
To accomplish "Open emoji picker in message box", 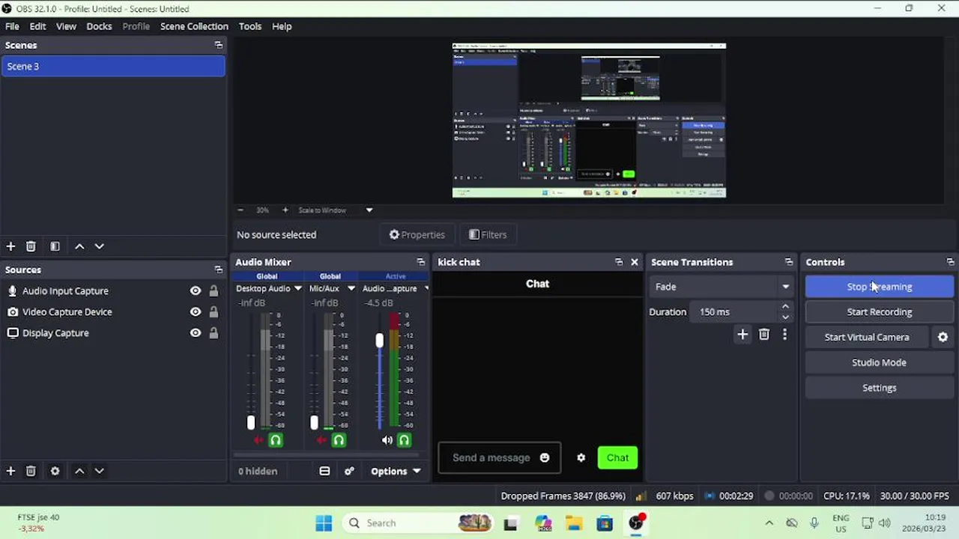I will tap(545, 457).
